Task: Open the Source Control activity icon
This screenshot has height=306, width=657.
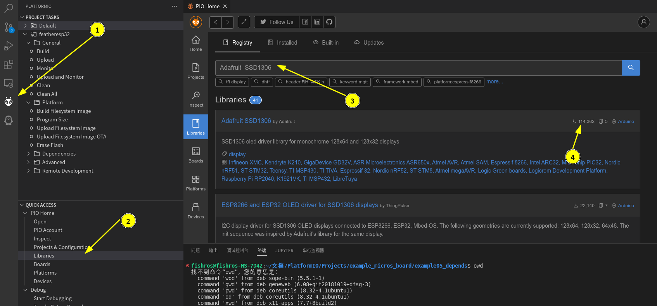Action: coord(9,27)
